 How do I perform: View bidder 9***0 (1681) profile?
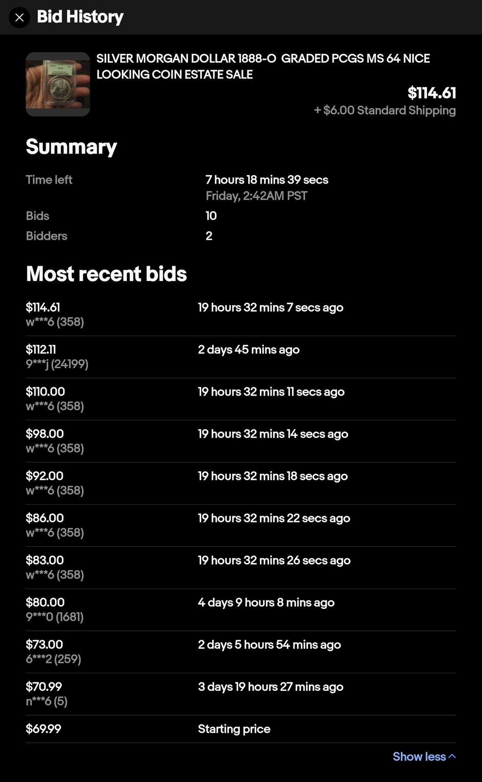pyautogui.click(x=55, y=617)
